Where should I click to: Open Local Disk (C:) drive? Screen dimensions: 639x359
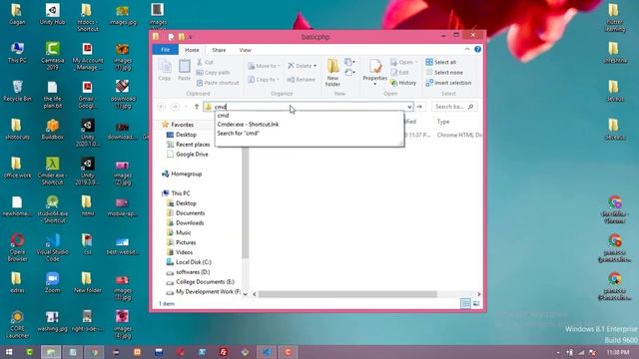point(193,262)
